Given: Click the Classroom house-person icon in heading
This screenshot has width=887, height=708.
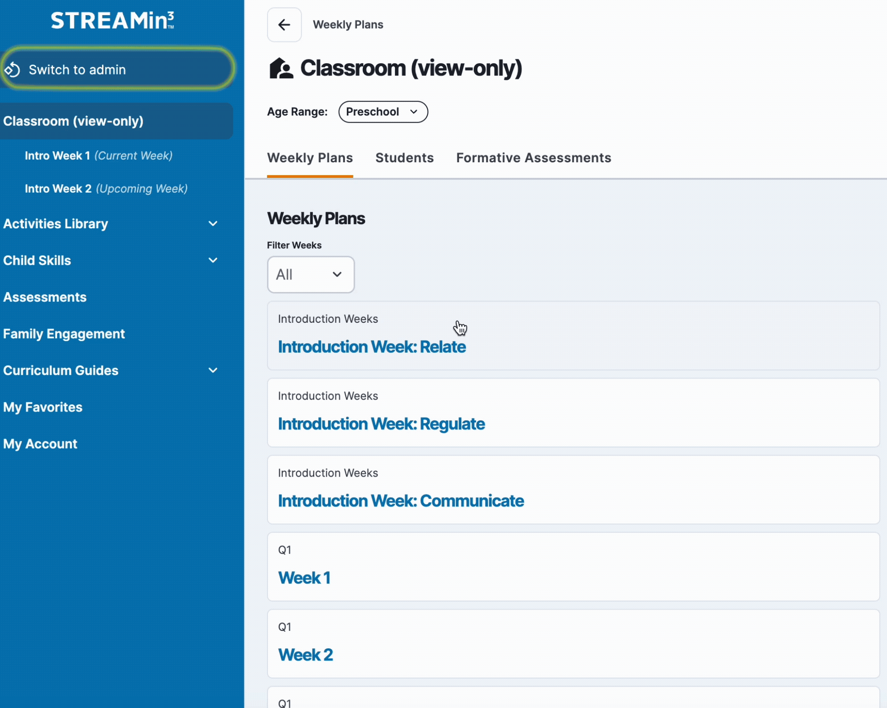Looking at the screenshot, I should pos(281,68).
